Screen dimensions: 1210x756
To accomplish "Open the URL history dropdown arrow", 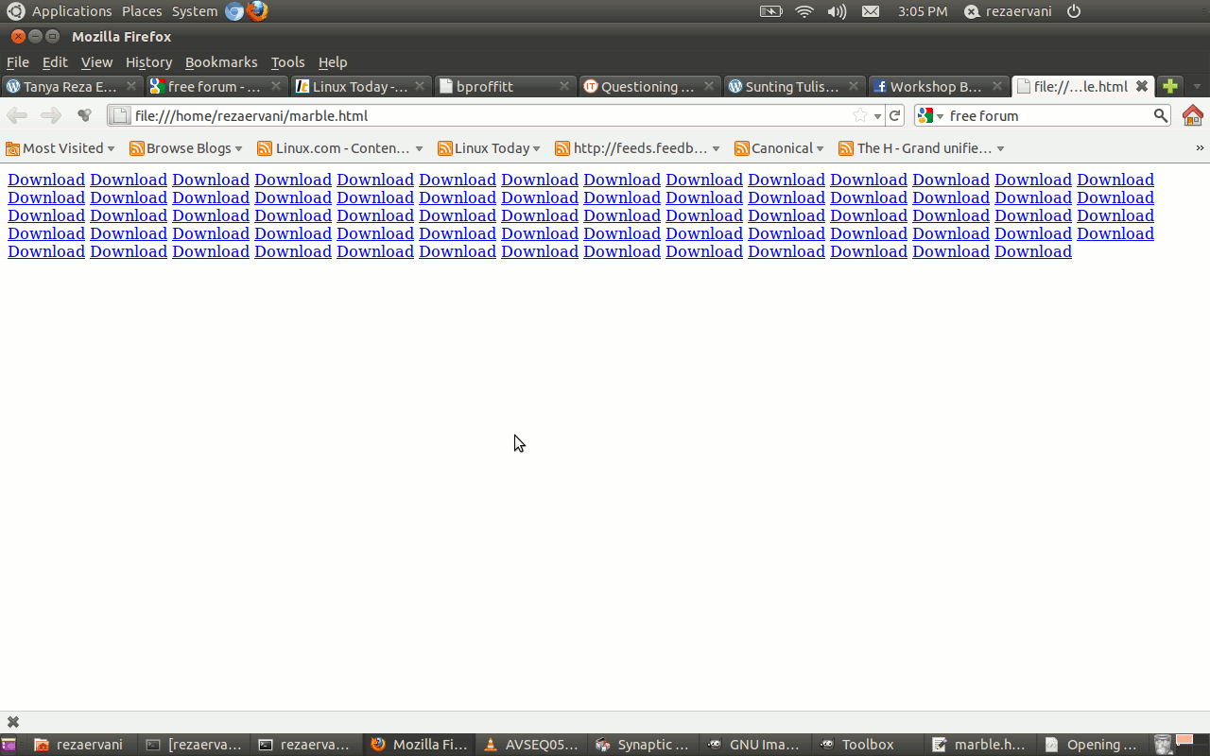I will [x=878, y=116].
